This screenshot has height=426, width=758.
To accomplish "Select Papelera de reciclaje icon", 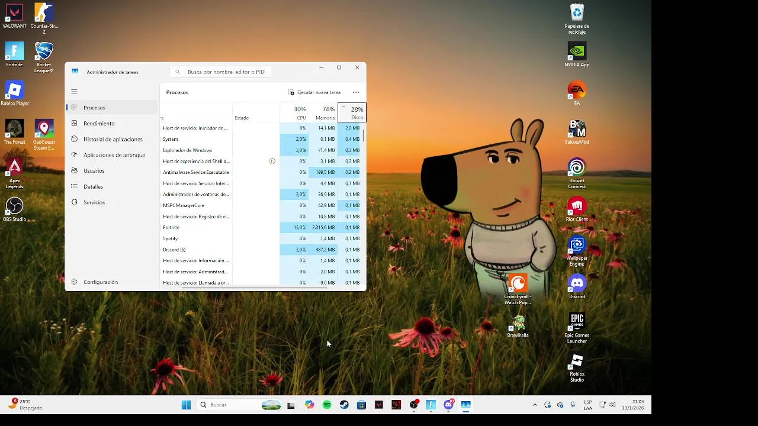I will point(577,19).
